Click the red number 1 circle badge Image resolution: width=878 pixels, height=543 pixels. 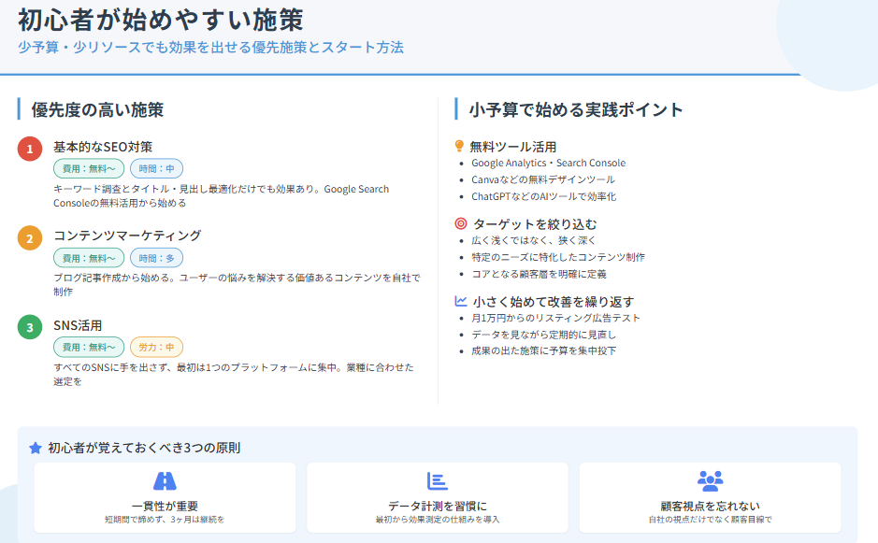pyautogui.click(x=30, y=149)
